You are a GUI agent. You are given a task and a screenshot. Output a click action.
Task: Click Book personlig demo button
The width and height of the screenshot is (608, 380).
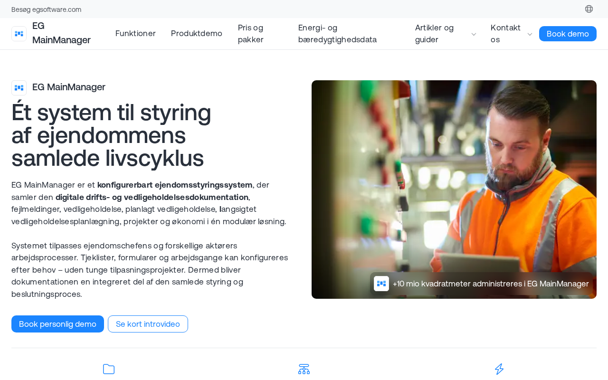[57, 324]
